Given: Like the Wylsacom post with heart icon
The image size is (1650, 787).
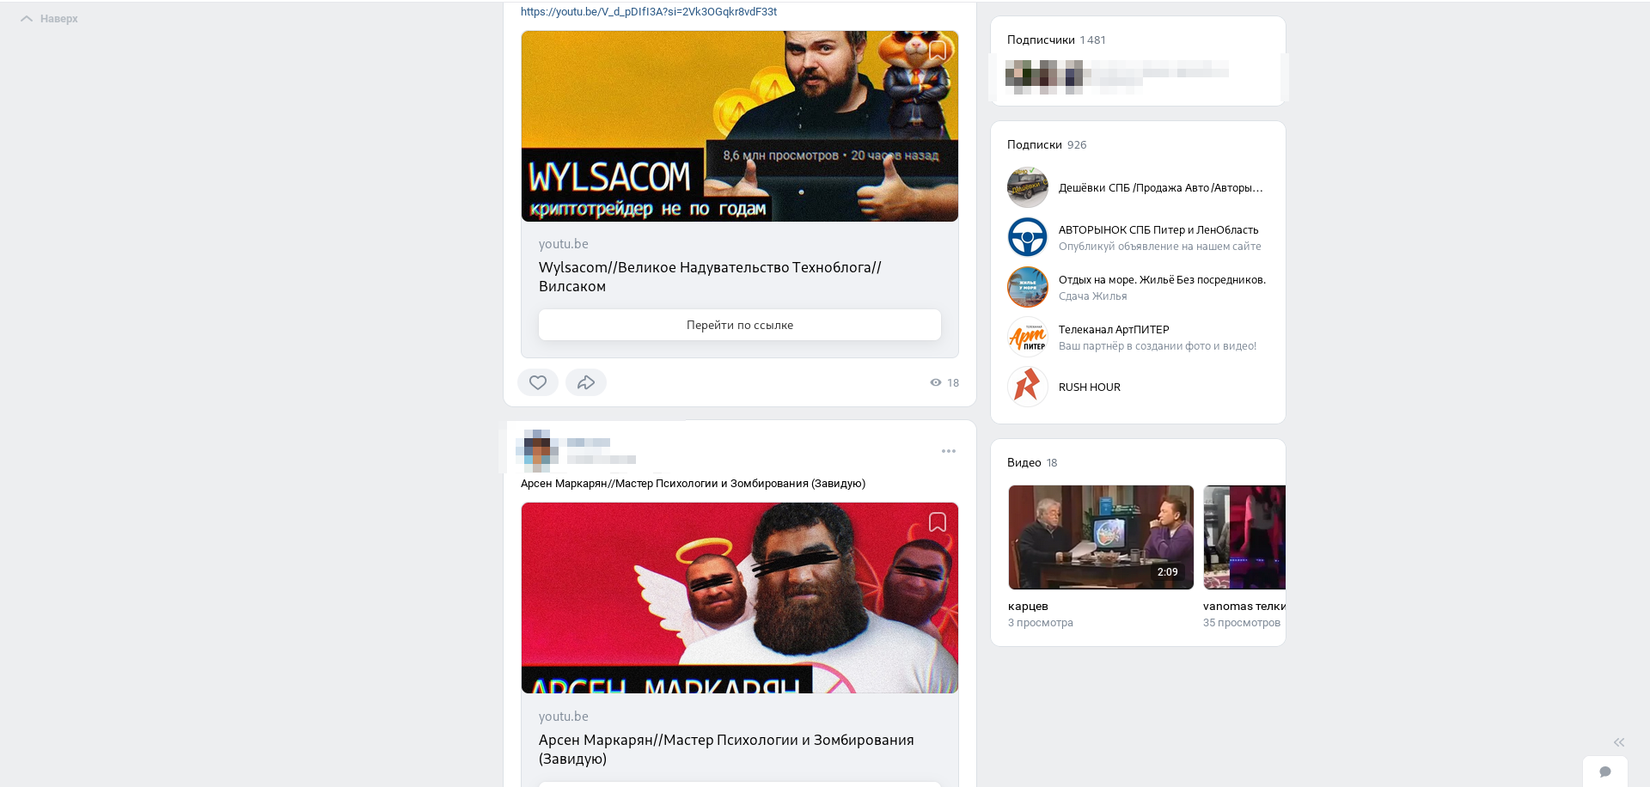Looking at the screenshot, I should (x=538, y=382).
